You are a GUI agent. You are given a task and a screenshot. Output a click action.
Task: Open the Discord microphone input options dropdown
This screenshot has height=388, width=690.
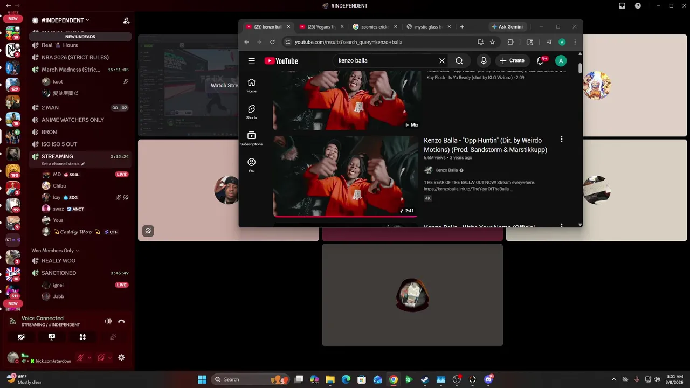click(x=89, y=357)
